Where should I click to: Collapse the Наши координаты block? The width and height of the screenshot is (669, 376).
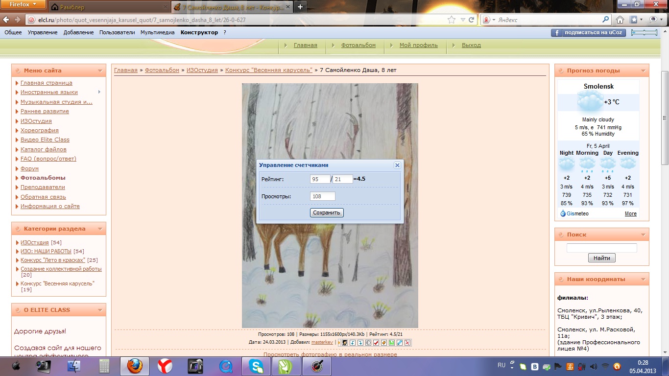click(643, 279)
